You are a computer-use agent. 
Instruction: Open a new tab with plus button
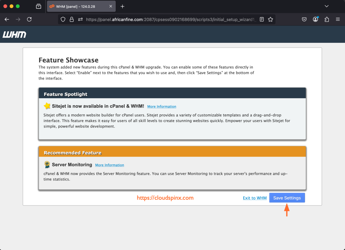click(x=122, y=6)
